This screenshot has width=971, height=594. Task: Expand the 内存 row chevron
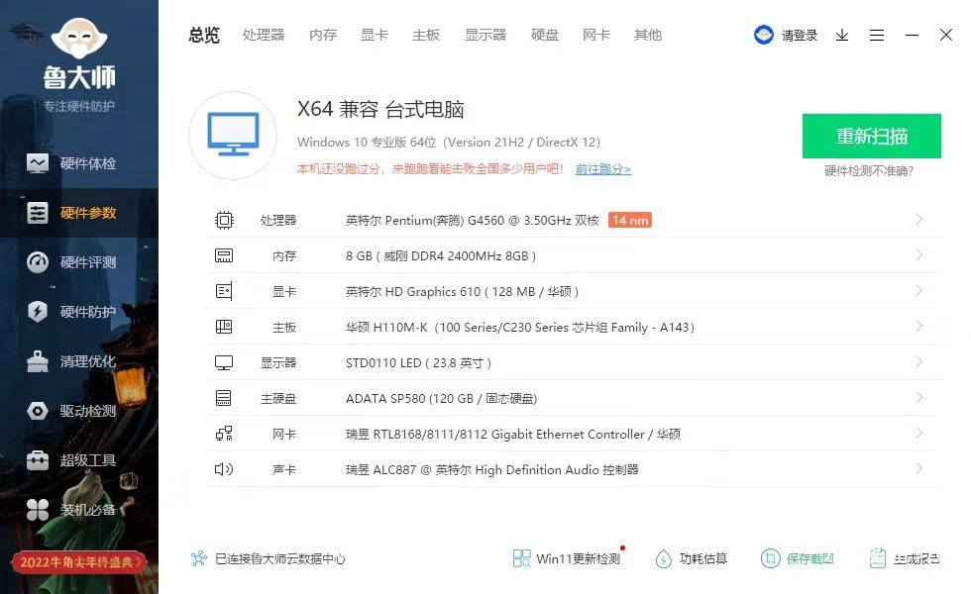coord(919,254)
